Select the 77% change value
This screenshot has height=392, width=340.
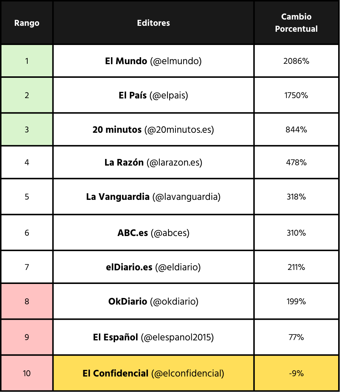[296, 337]
